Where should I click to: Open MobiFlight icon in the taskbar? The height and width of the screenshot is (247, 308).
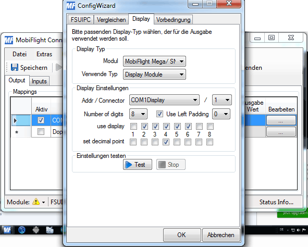pos(7,230)
